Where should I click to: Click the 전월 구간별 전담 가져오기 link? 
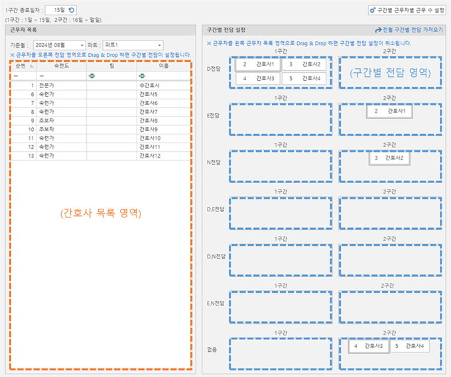[409, 30]
